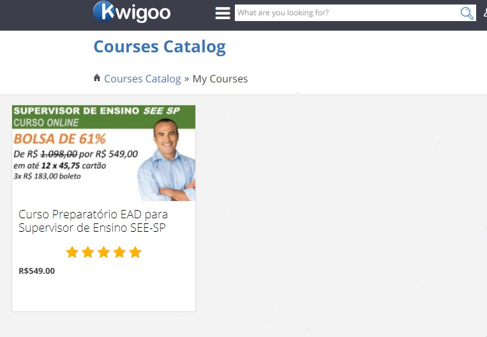
Task: Click the home icon in breadcrumb
Action: 97,77
